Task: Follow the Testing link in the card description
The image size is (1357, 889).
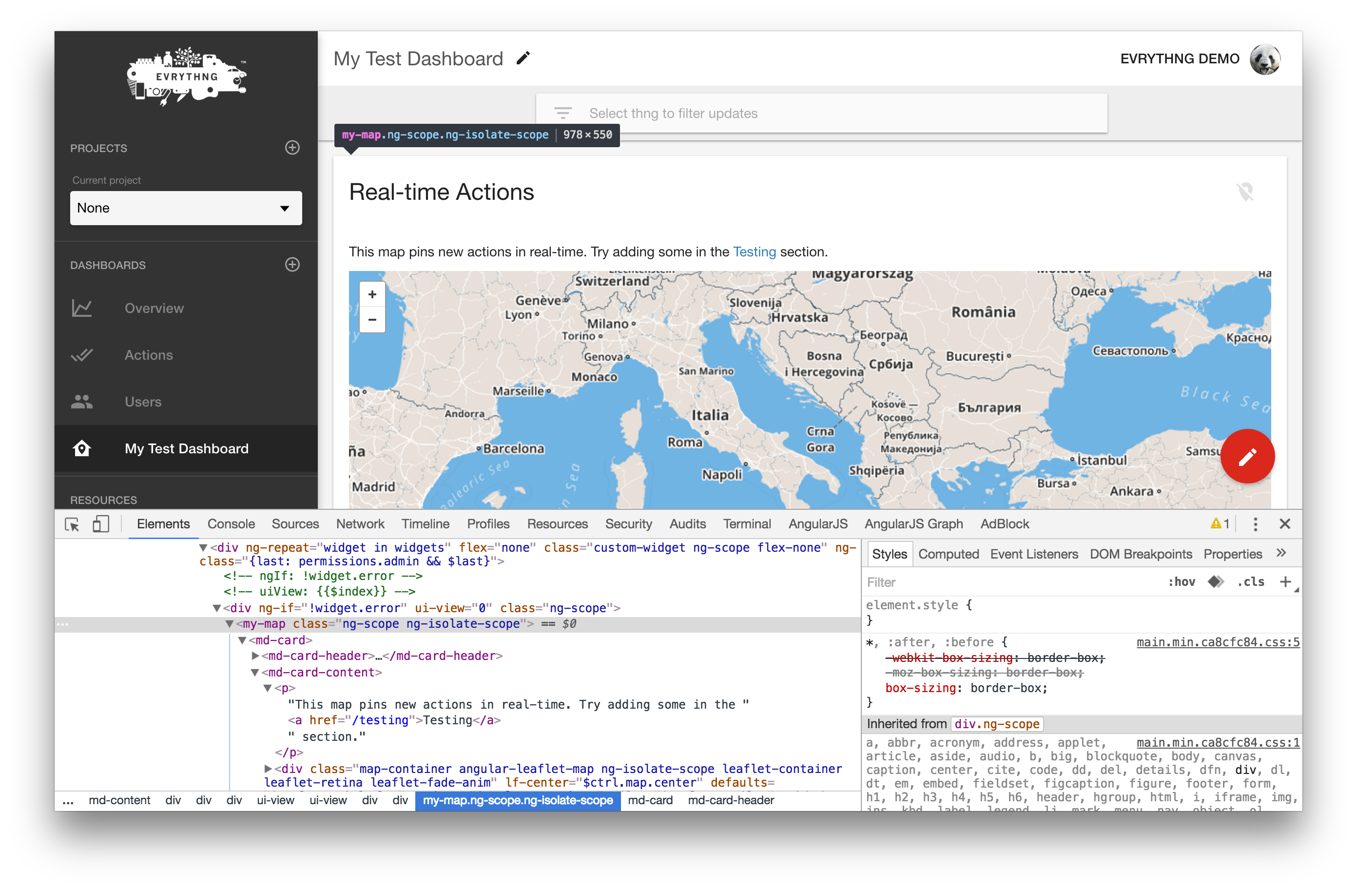Action: pyautogui.click(x=754, y=251)
